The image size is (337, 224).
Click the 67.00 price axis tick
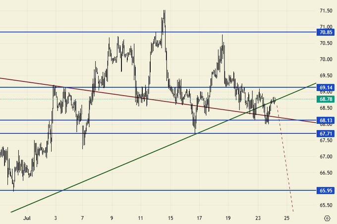click(x=326, y=157)
